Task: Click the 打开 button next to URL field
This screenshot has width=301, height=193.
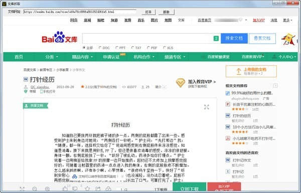Action: pyautogui.click(x=148, y=12)
